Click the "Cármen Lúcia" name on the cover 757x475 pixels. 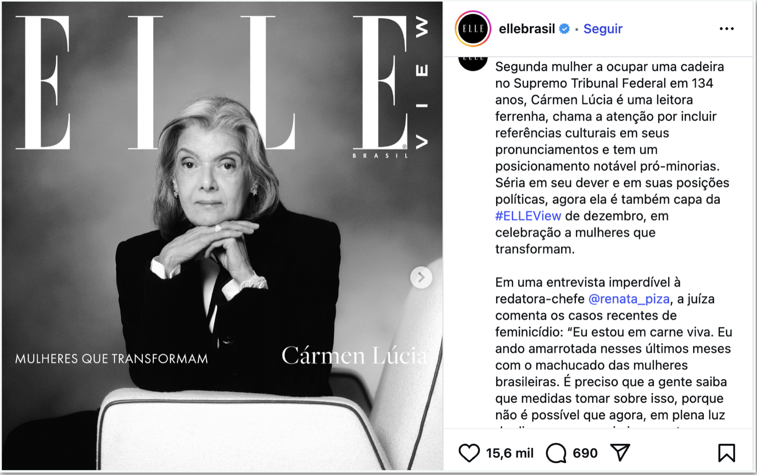pyautogui.click(x=354, y=355)
